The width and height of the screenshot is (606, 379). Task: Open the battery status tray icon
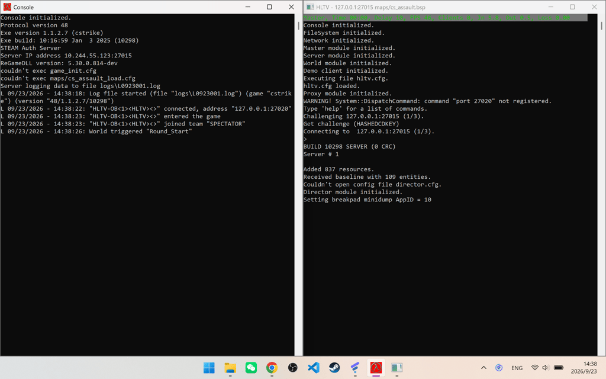click(559, 368)
